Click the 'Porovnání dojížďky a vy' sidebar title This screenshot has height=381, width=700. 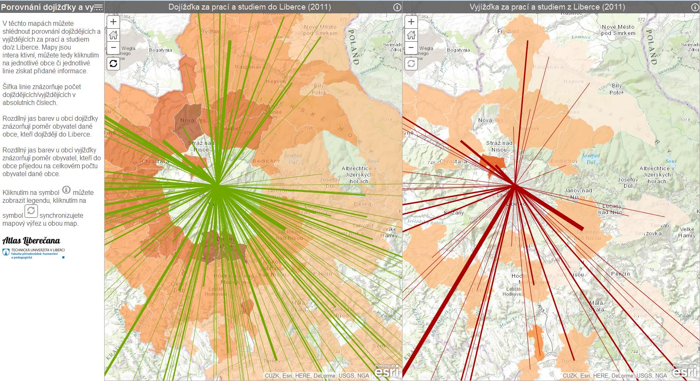pos(47,7)
